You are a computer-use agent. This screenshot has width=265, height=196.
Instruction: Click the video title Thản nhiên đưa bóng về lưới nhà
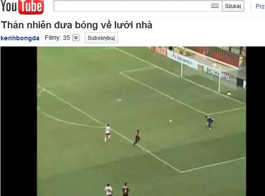tap(77, 25)
